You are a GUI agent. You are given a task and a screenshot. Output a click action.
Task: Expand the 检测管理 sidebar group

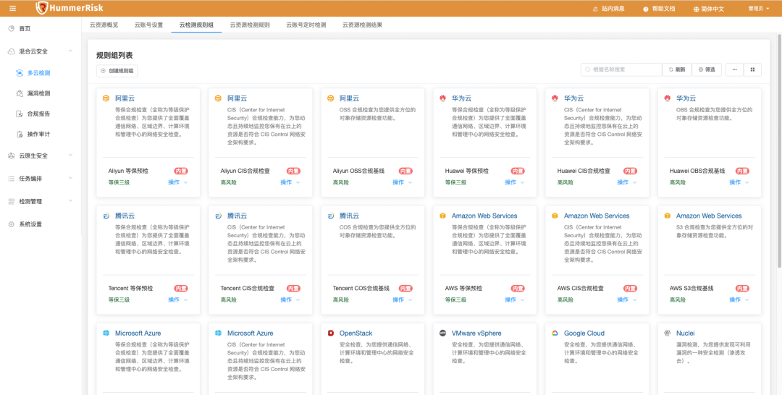tap(41, 201)
